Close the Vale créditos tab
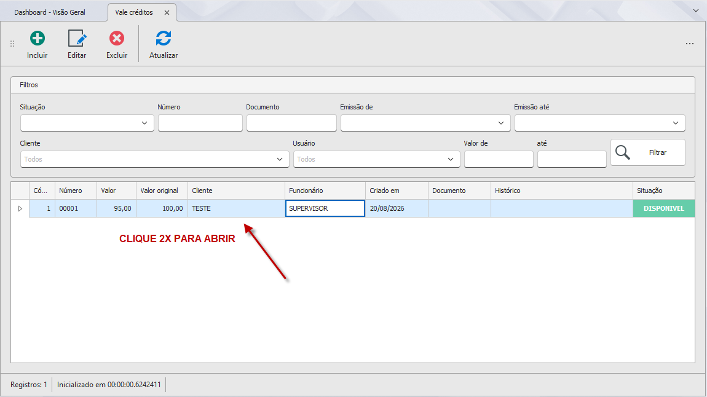 [x=167, y=13]
